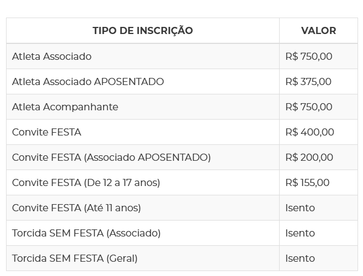Viewport: 363px width, 276px height.
Task: Click Convite FESTA (De 12 a 17 anos)
Action: point(86,183)
